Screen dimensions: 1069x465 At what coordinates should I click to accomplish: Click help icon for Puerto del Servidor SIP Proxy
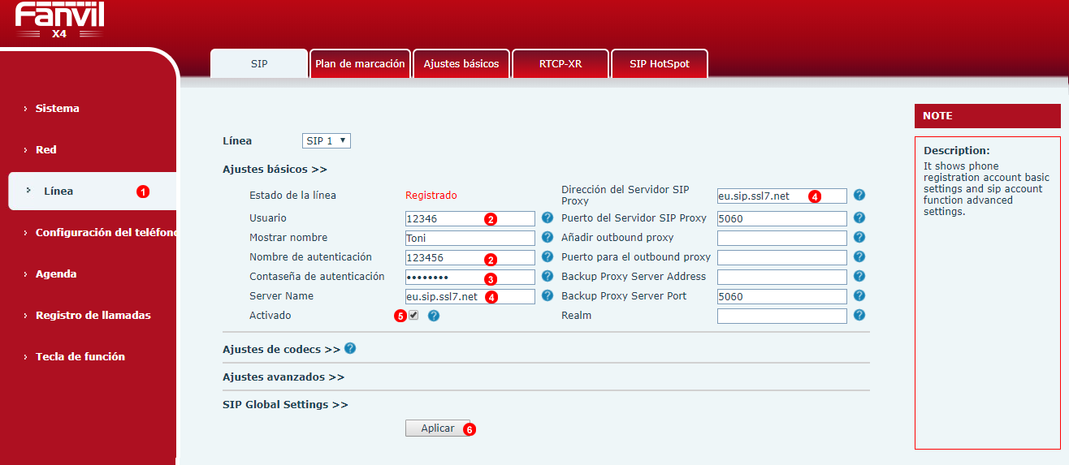click(859, 217)
